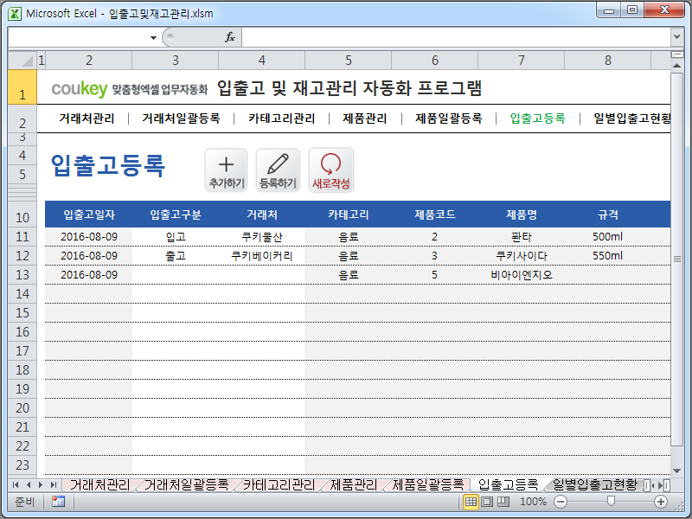Select the date cell in row 13
This screenshot has width=692, height=519.
[89, 274]
